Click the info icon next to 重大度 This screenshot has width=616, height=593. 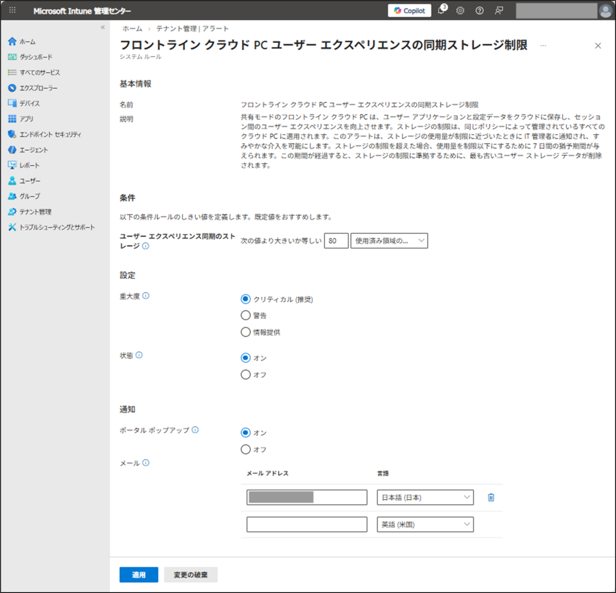pos(146,296)
